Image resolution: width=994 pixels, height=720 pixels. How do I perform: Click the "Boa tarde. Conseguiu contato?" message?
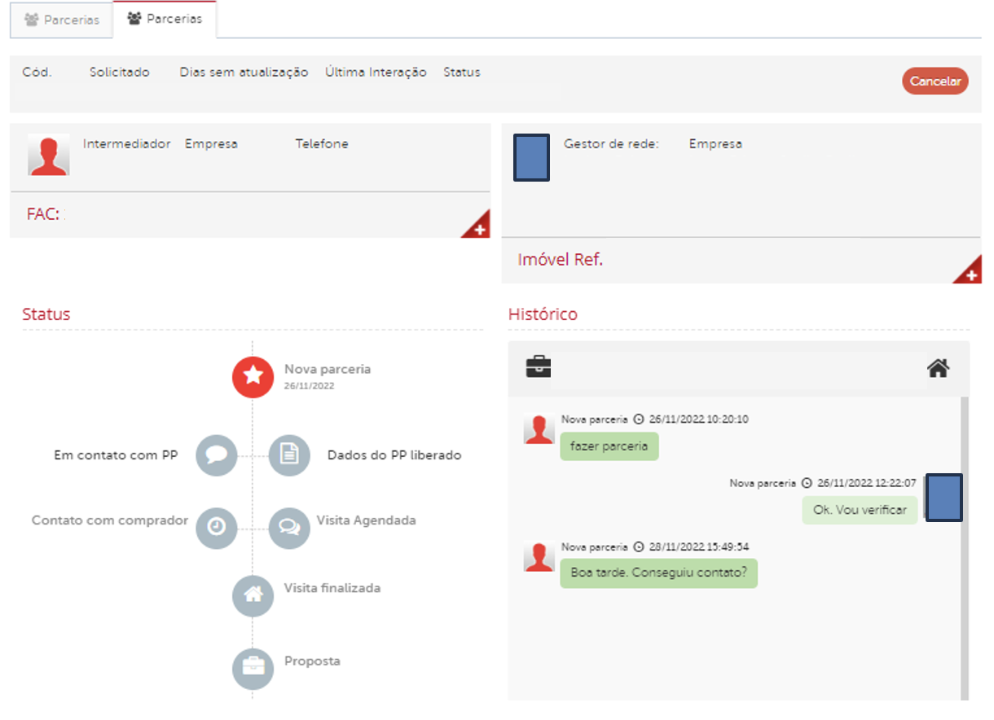tap(658, 573)
